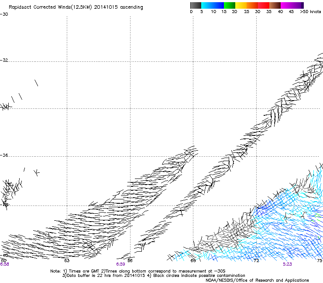Click the '75' longitude label
Image resolution: width=323 pixels, height=283 pixels.
coord(320,261)
